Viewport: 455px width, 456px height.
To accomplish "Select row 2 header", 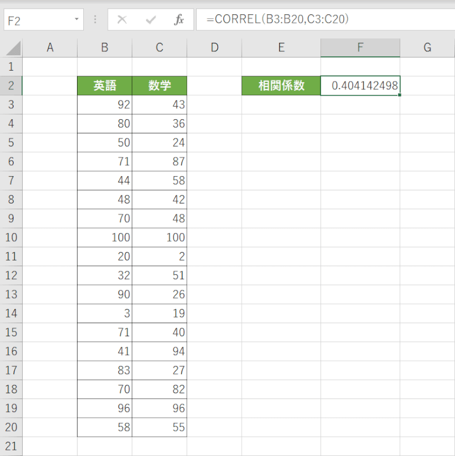I will [x=11, y=85].
